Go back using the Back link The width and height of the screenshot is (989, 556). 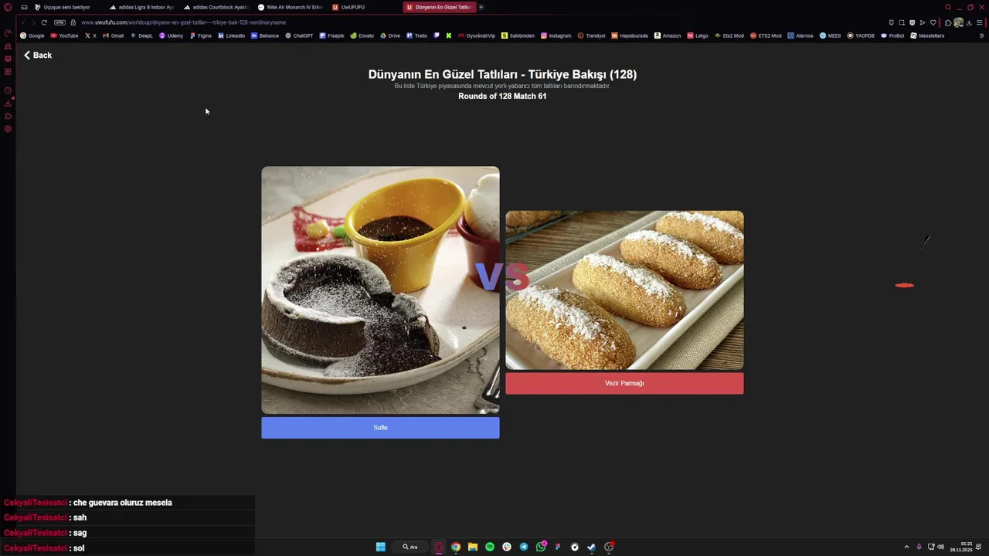[x=37, y=55]
